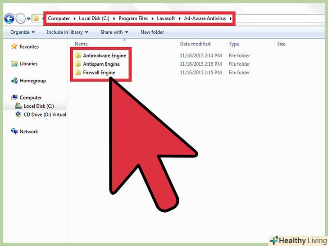
Task: Click the Local Disk (C:) drive icon
Action: 18,106
